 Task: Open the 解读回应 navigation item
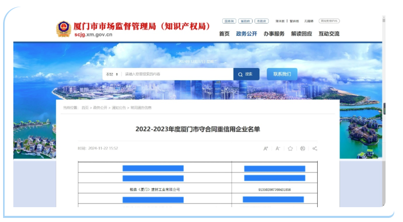point(301,34)
